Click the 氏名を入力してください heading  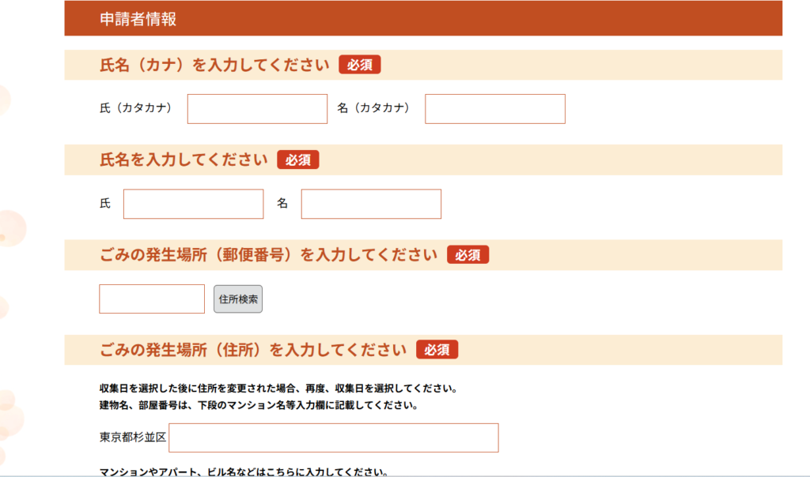pyautogui.click(x=184, y=160)
